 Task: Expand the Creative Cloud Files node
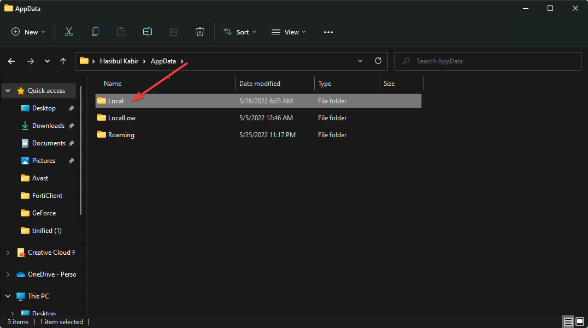click(8, 253)
